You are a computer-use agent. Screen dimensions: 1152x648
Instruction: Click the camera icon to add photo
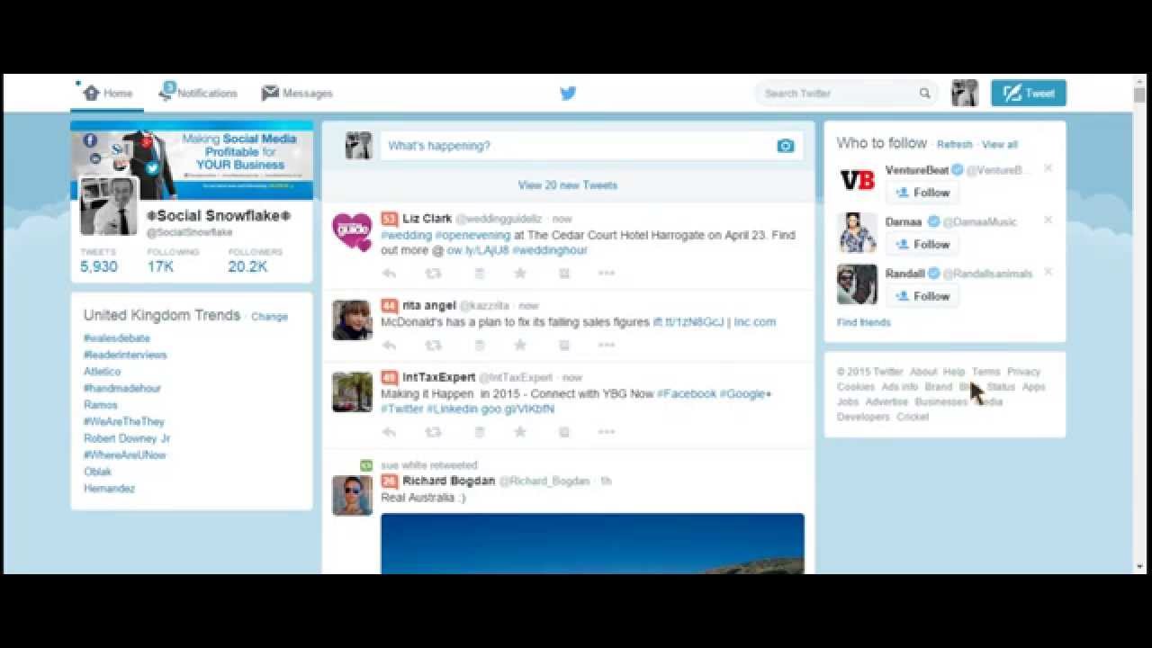tap(786, 146)
